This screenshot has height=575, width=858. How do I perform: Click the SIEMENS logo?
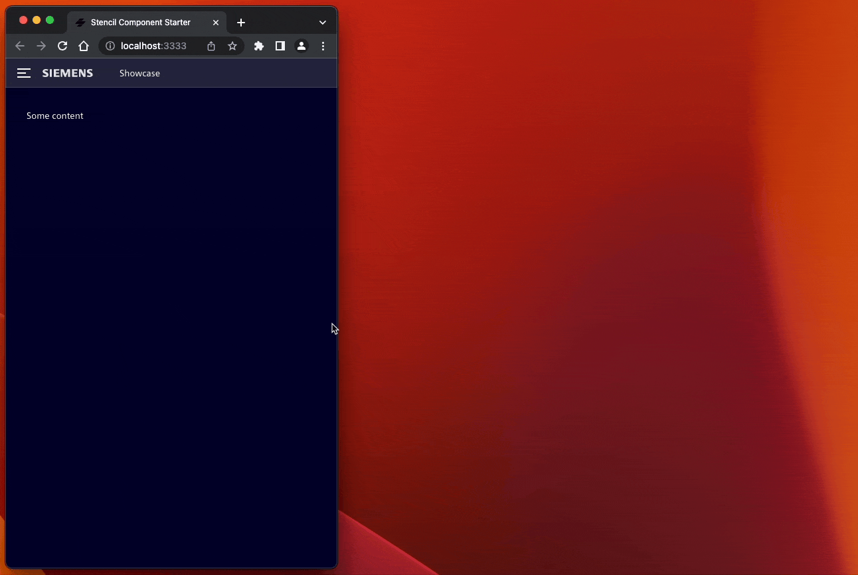pos(67,73)
